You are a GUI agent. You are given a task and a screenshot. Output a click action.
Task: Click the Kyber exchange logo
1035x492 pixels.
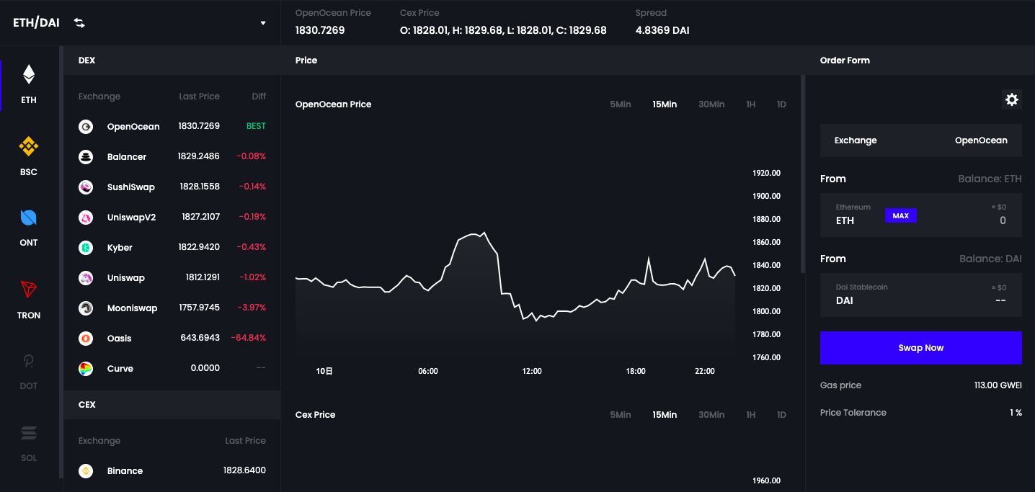click(x=86, y=248)
